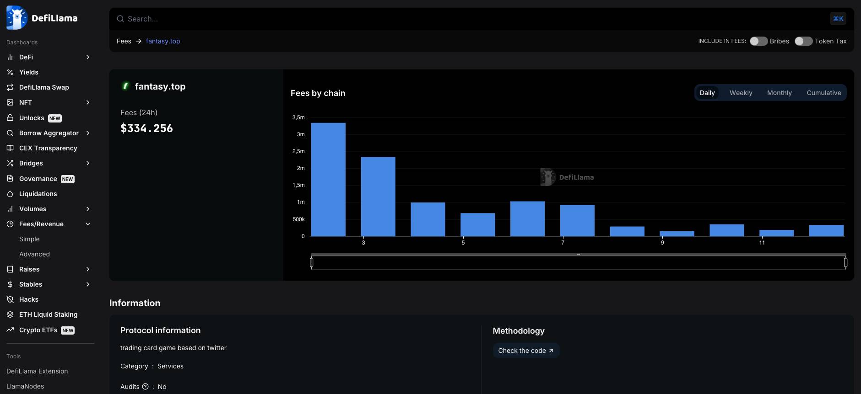The width and height of the screenshot is (861, 394).
Task: Click the Liquidations label in sidebar
Action: [x=38, y=194]
